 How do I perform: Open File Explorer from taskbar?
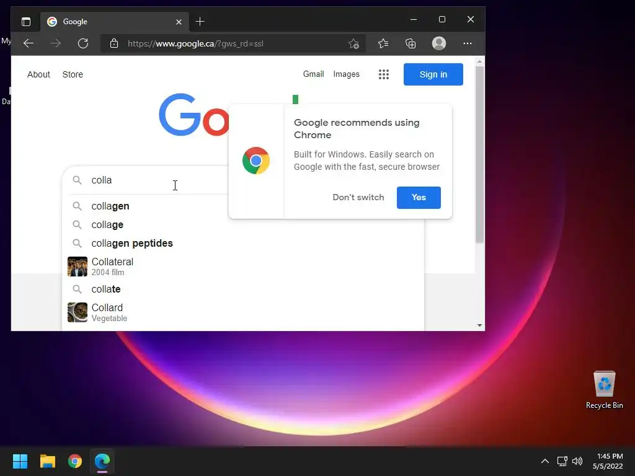pyautogui.click(x=47, y=461)
